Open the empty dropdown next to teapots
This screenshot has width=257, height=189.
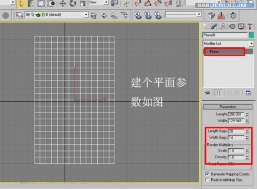183,14
